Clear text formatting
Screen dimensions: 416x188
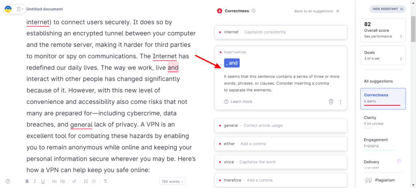coord(105,181)
